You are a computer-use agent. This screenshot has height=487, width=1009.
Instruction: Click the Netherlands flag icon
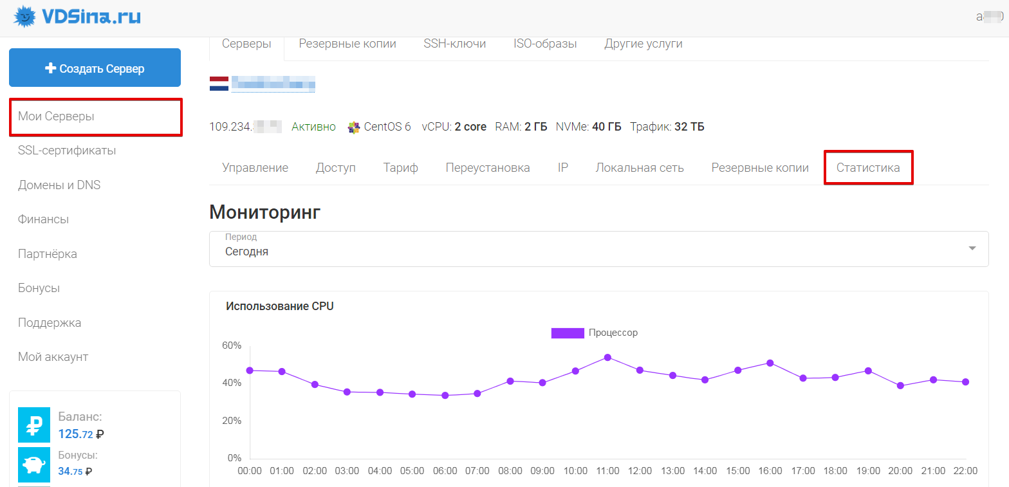tap(219, 84)
